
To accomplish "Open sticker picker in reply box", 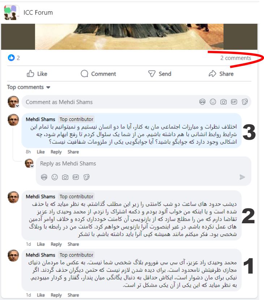I will (x=86, y=177).
